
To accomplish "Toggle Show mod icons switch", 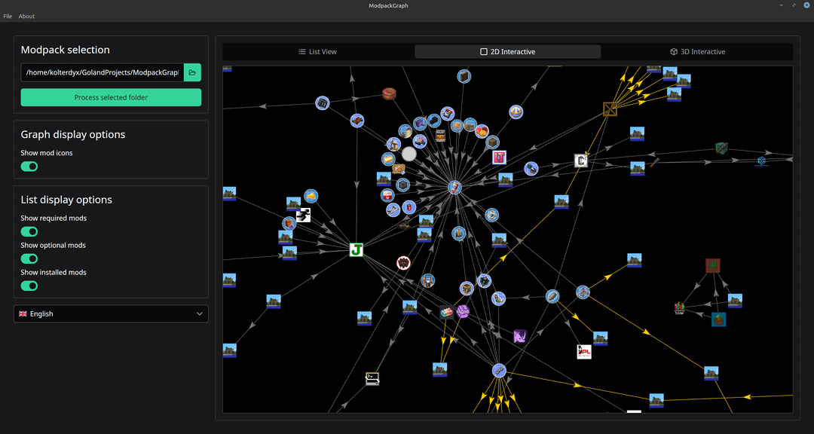I will [29, 167].
